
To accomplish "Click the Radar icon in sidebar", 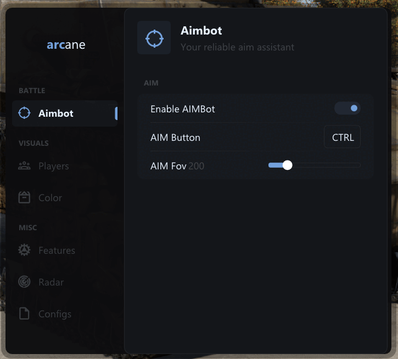I will [24, 282].
